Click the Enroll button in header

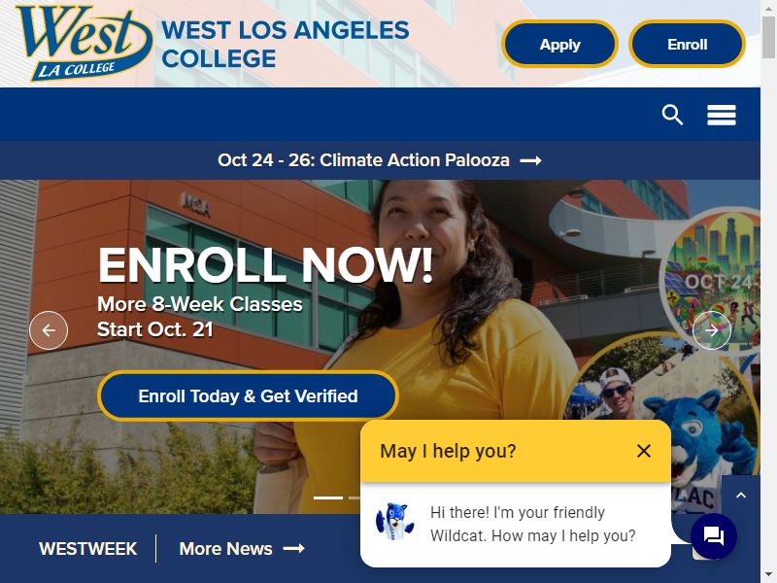point(687,44)
